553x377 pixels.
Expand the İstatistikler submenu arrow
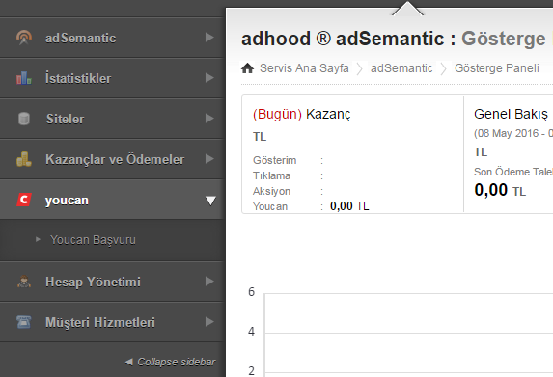[209, 77]
